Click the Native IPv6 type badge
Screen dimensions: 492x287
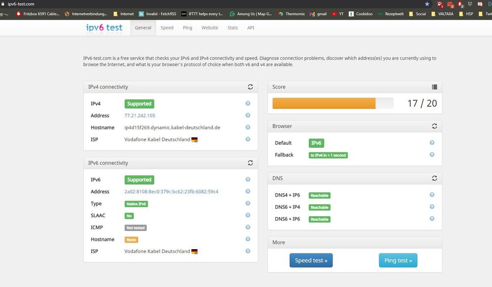(x=136, y=204)
